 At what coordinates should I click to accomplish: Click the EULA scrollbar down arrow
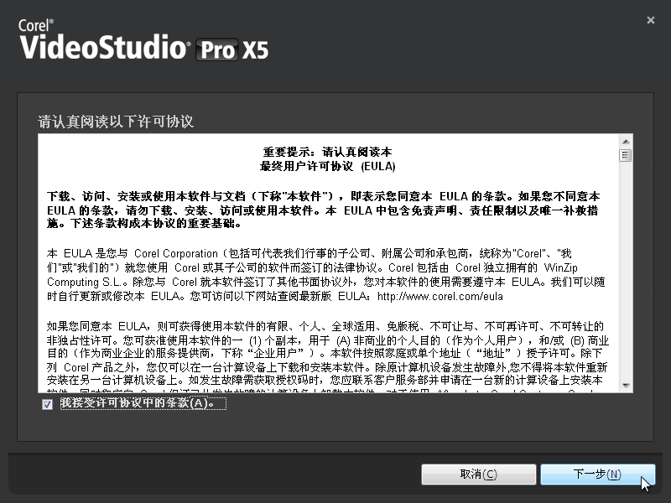coord(626,386)
